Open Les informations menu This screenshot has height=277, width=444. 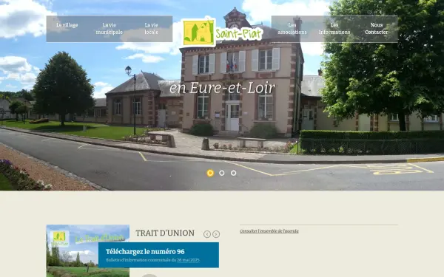[x=334, y=29]
